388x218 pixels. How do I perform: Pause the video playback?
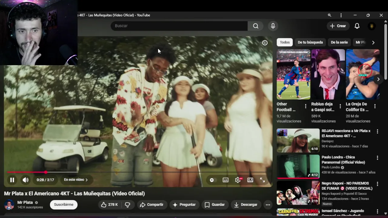point(12,180)
